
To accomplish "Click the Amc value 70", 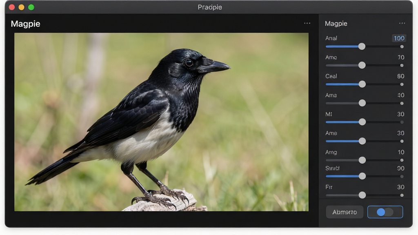I will [x=401, y=57].
